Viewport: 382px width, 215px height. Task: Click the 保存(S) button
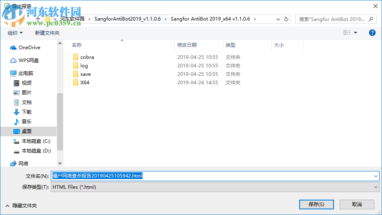click(316, 204)
